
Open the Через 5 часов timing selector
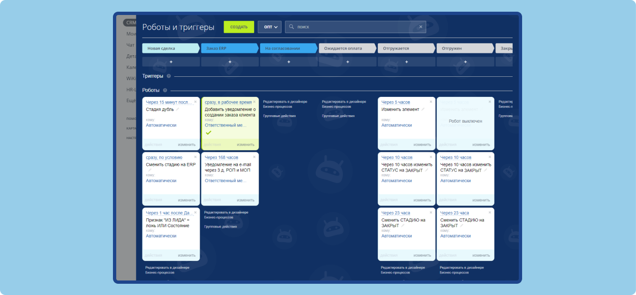(x=396, y=102)
